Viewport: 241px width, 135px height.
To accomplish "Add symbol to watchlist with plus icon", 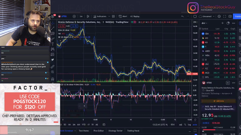I will click(223, 23).
